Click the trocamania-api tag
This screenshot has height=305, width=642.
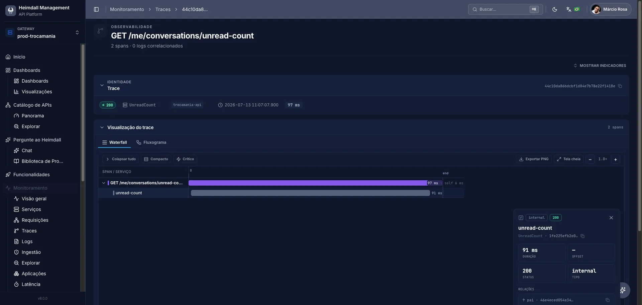click(187, 105)
